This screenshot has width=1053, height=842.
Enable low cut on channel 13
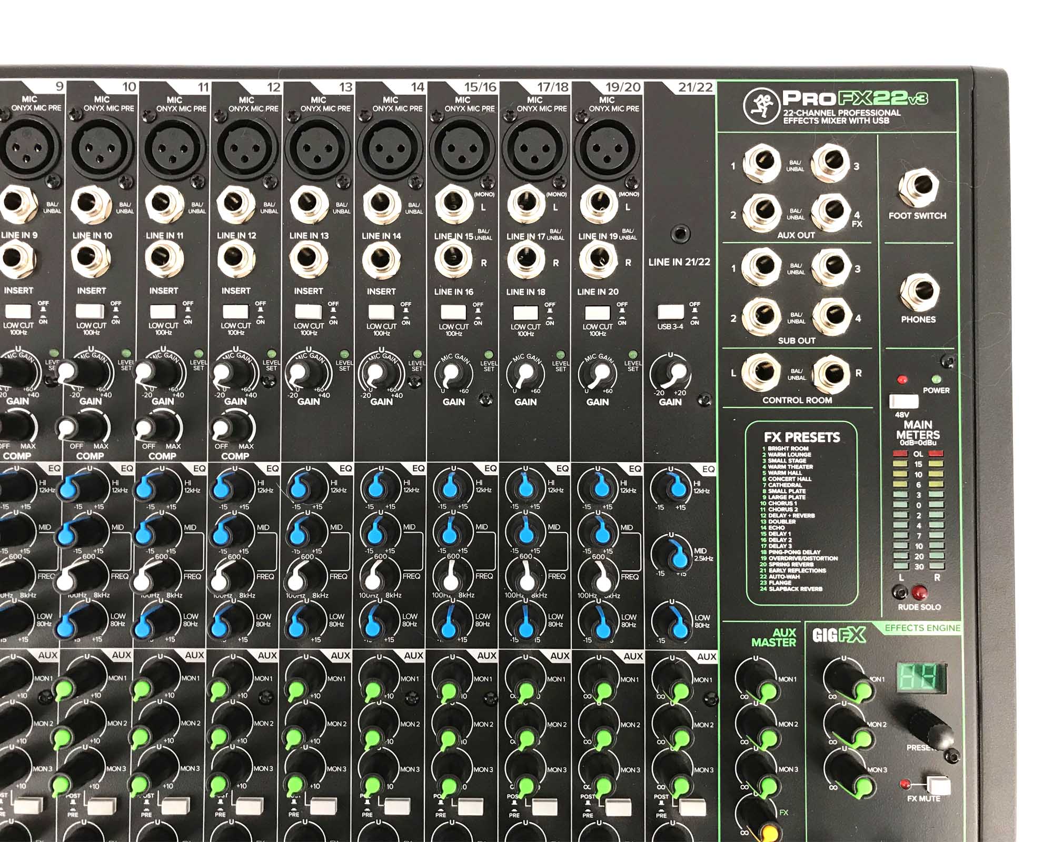click(x=307, y=312)
